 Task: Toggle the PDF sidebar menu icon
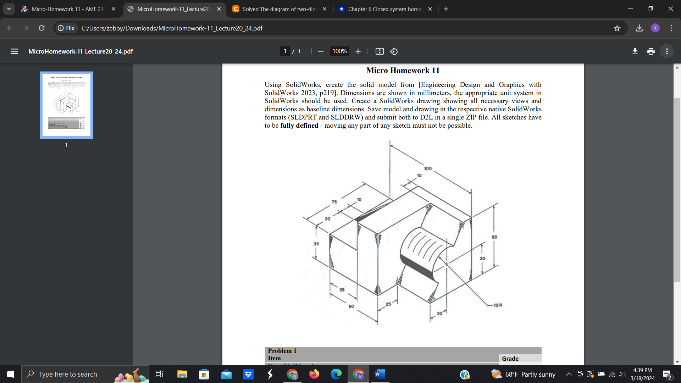(x=14, y=51)
